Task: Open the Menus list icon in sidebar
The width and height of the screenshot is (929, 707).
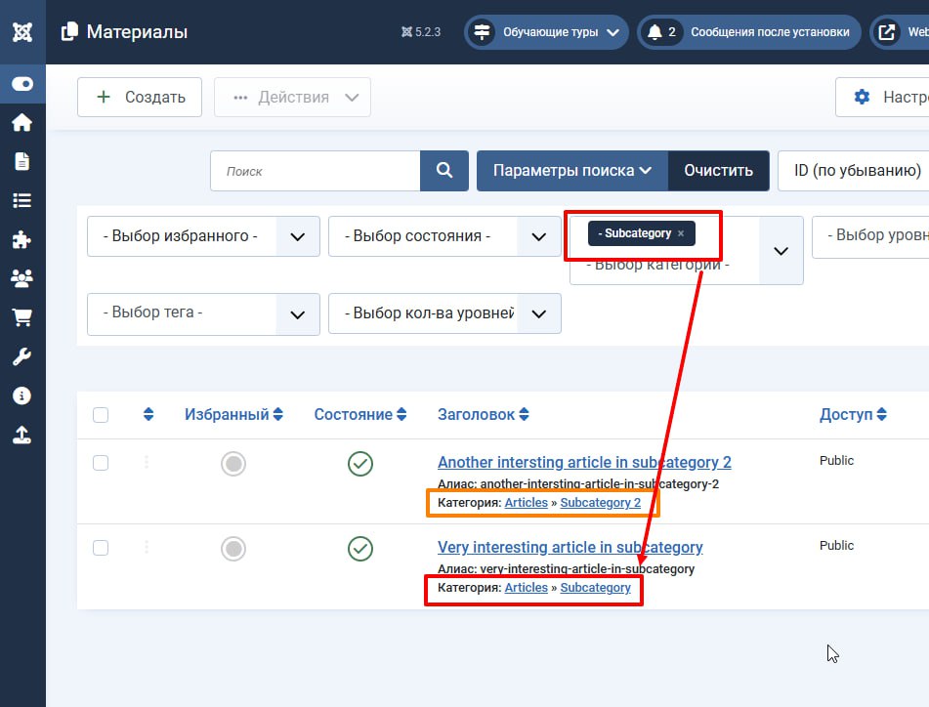Action: 21,200
